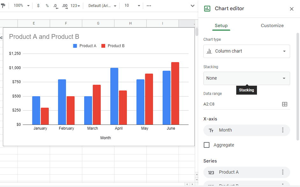Click the red June Product B bar

pos(175,93)
